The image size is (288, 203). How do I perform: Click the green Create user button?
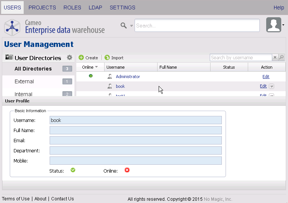point(81,58)
